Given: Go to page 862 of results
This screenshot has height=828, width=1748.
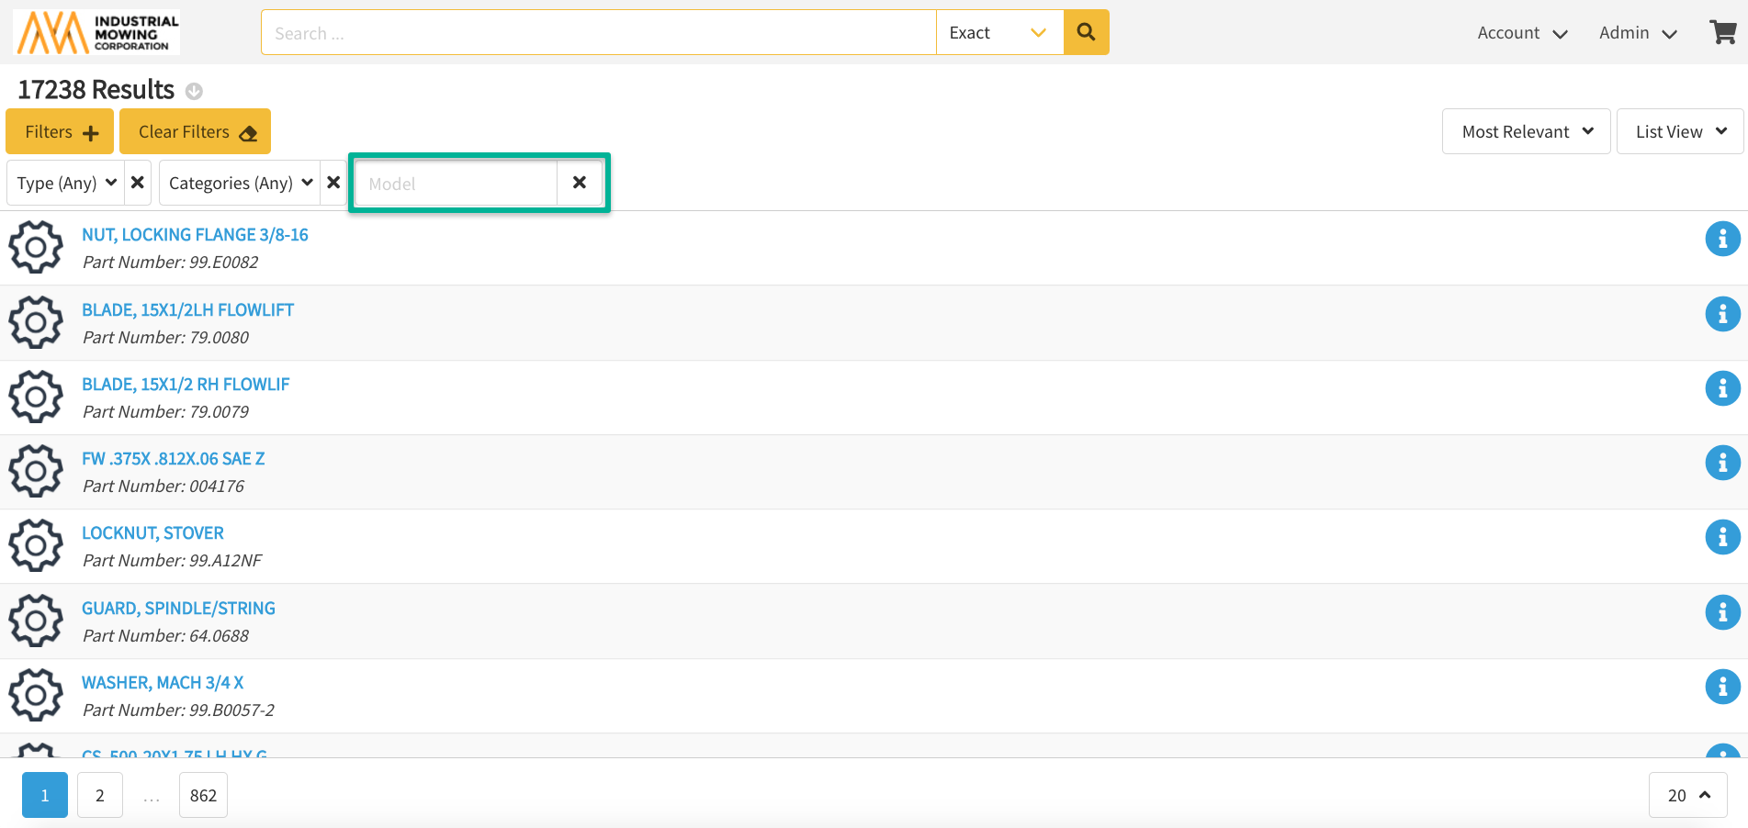Looking at the screenshot, I should (203, 795).
